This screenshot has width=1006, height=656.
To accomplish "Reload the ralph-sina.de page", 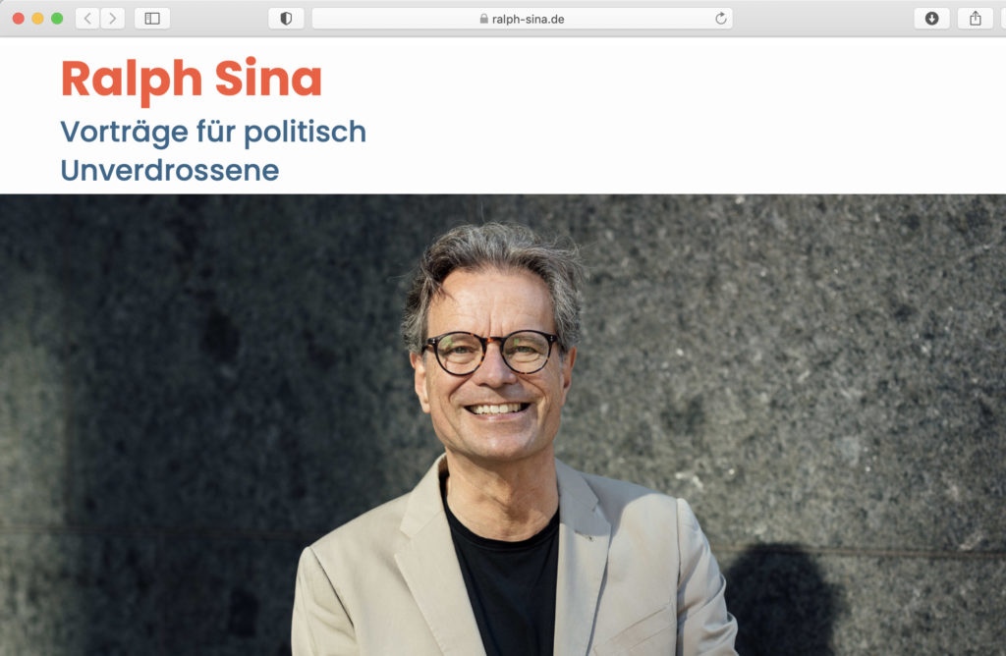I will (x=720, y=19).
